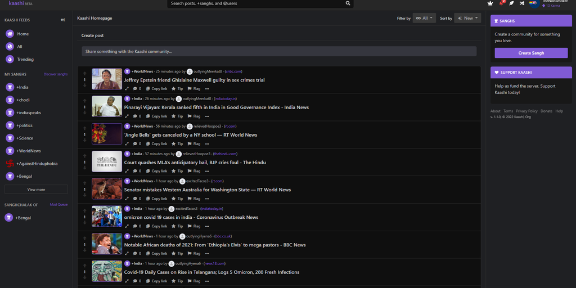The image size is (576, 288).
Task: Click the shuffle random icon
Action: point(521,3)
